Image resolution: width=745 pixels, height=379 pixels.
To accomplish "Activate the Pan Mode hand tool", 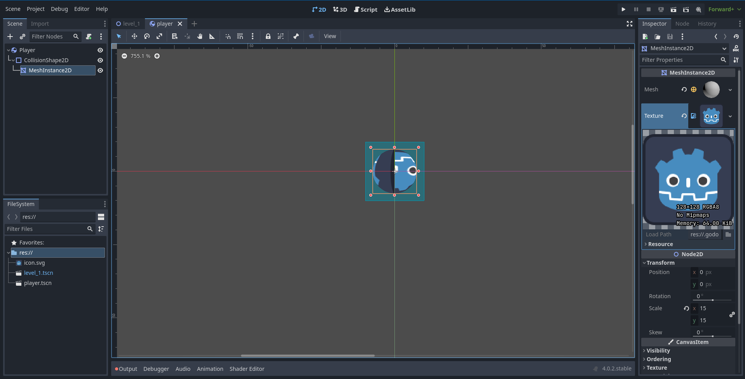I will [x=200, y=36].
